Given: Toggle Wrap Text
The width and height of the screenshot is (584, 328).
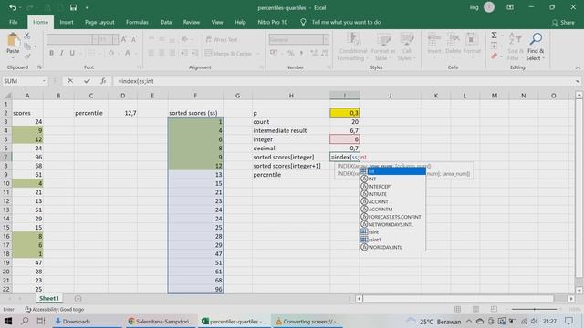Looking at the screenshot, I should pyautogui.click(x=221, y=39).
